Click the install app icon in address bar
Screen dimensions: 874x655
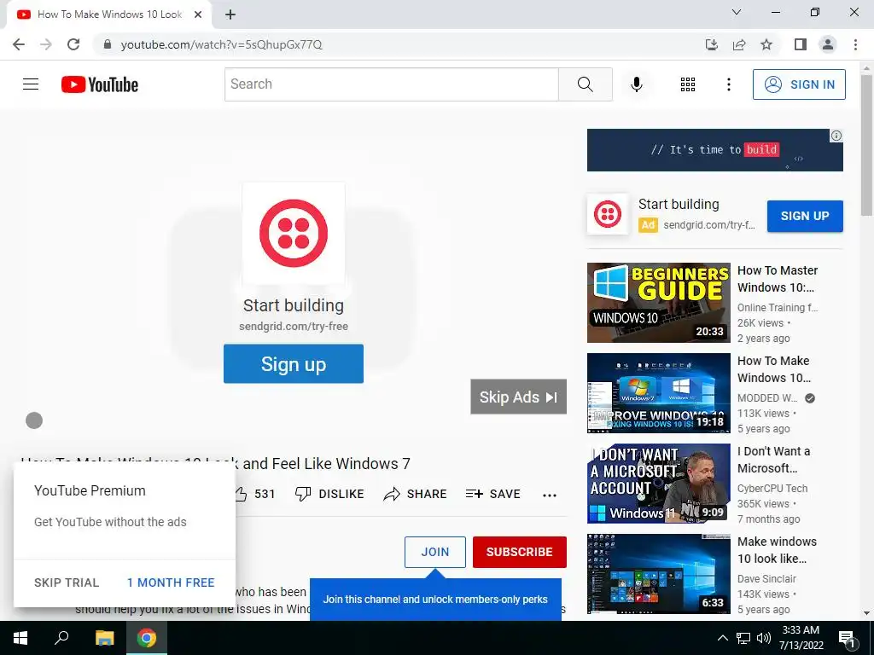point(711,44)
